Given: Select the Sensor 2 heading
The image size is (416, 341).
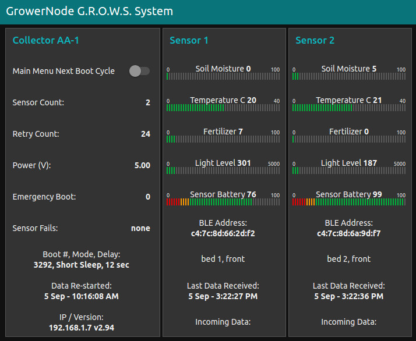Looking at the screenshot, I should point(315,40).
